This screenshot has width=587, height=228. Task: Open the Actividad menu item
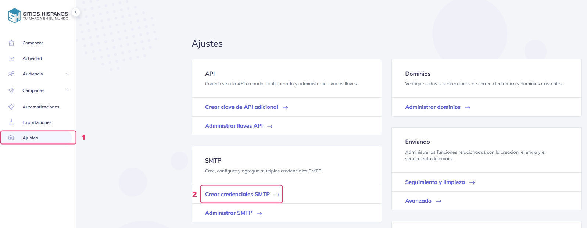coord(32,58)
